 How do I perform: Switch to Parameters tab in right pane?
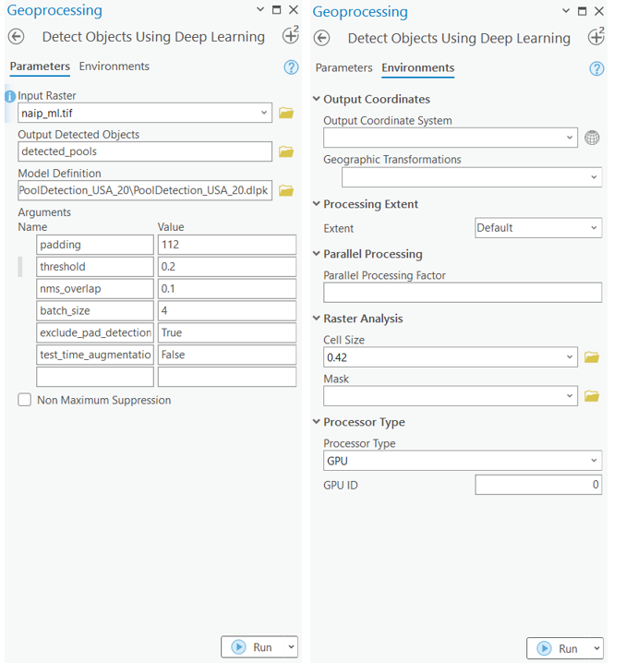(343, 68)
